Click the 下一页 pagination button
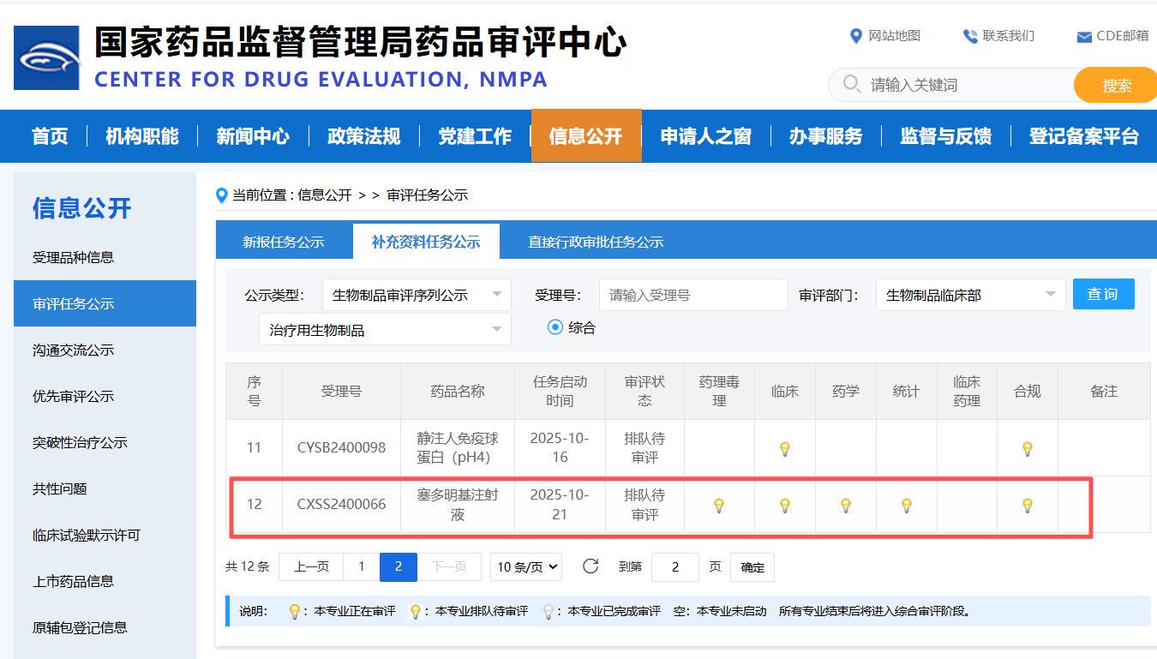 pos(449,566)
